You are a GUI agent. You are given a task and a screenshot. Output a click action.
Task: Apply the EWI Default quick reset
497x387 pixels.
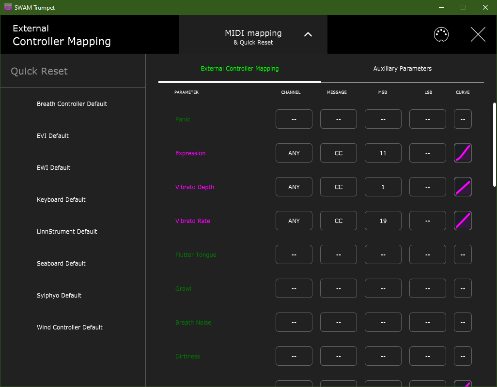pos(54,168)
